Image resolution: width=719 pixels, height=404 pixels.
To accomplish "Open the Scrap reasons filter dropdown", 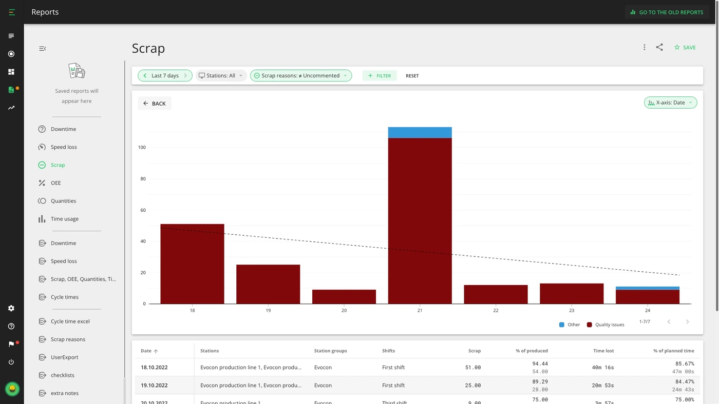I will tap(301, 75).
